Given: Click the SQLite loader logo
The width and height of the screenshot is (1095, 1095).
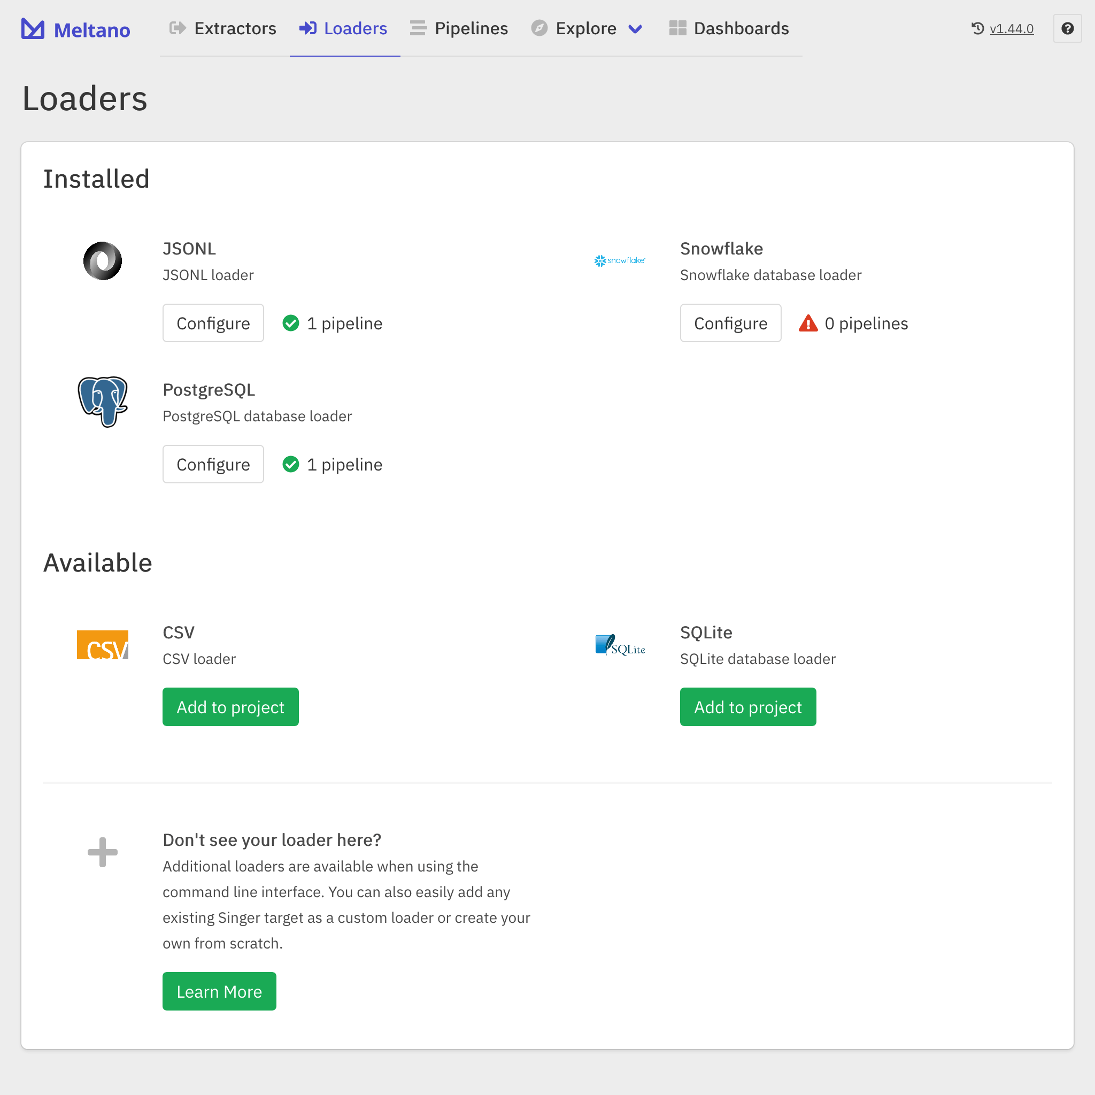Looking at the screenshot, I should (620, 644).
